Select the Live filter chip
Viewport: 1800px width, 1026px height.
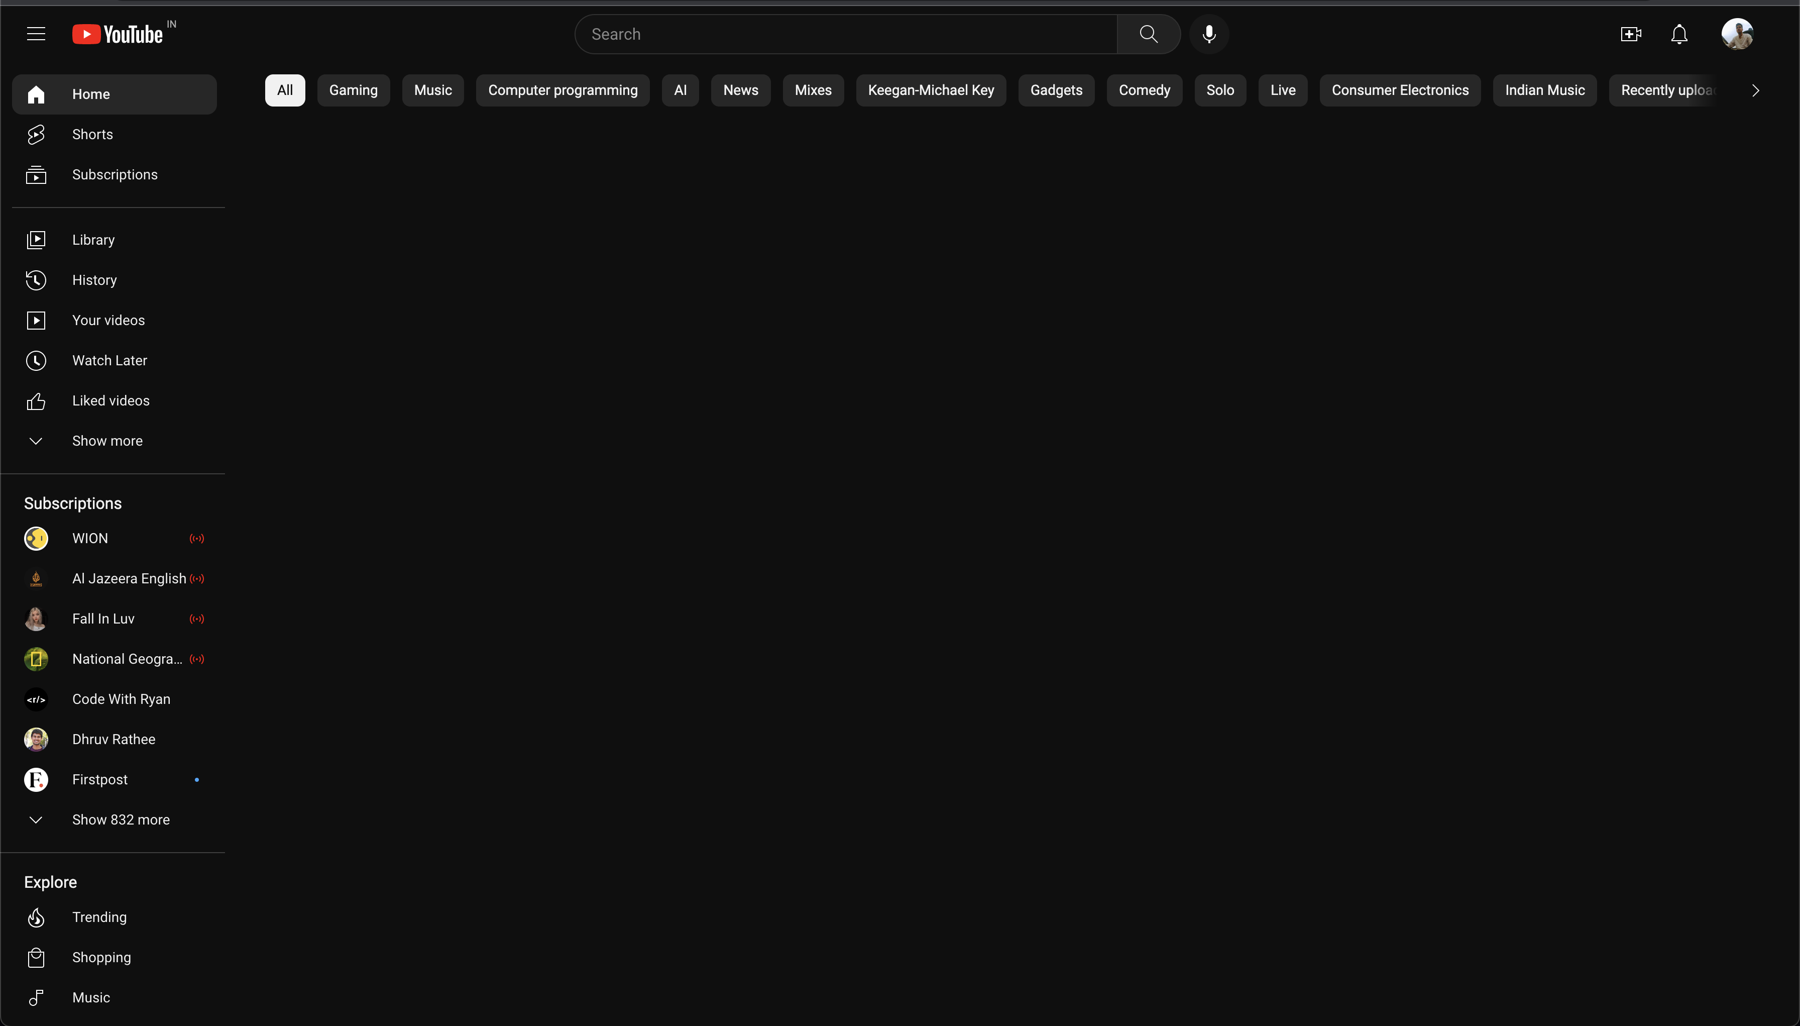(x=1282, y=90)
